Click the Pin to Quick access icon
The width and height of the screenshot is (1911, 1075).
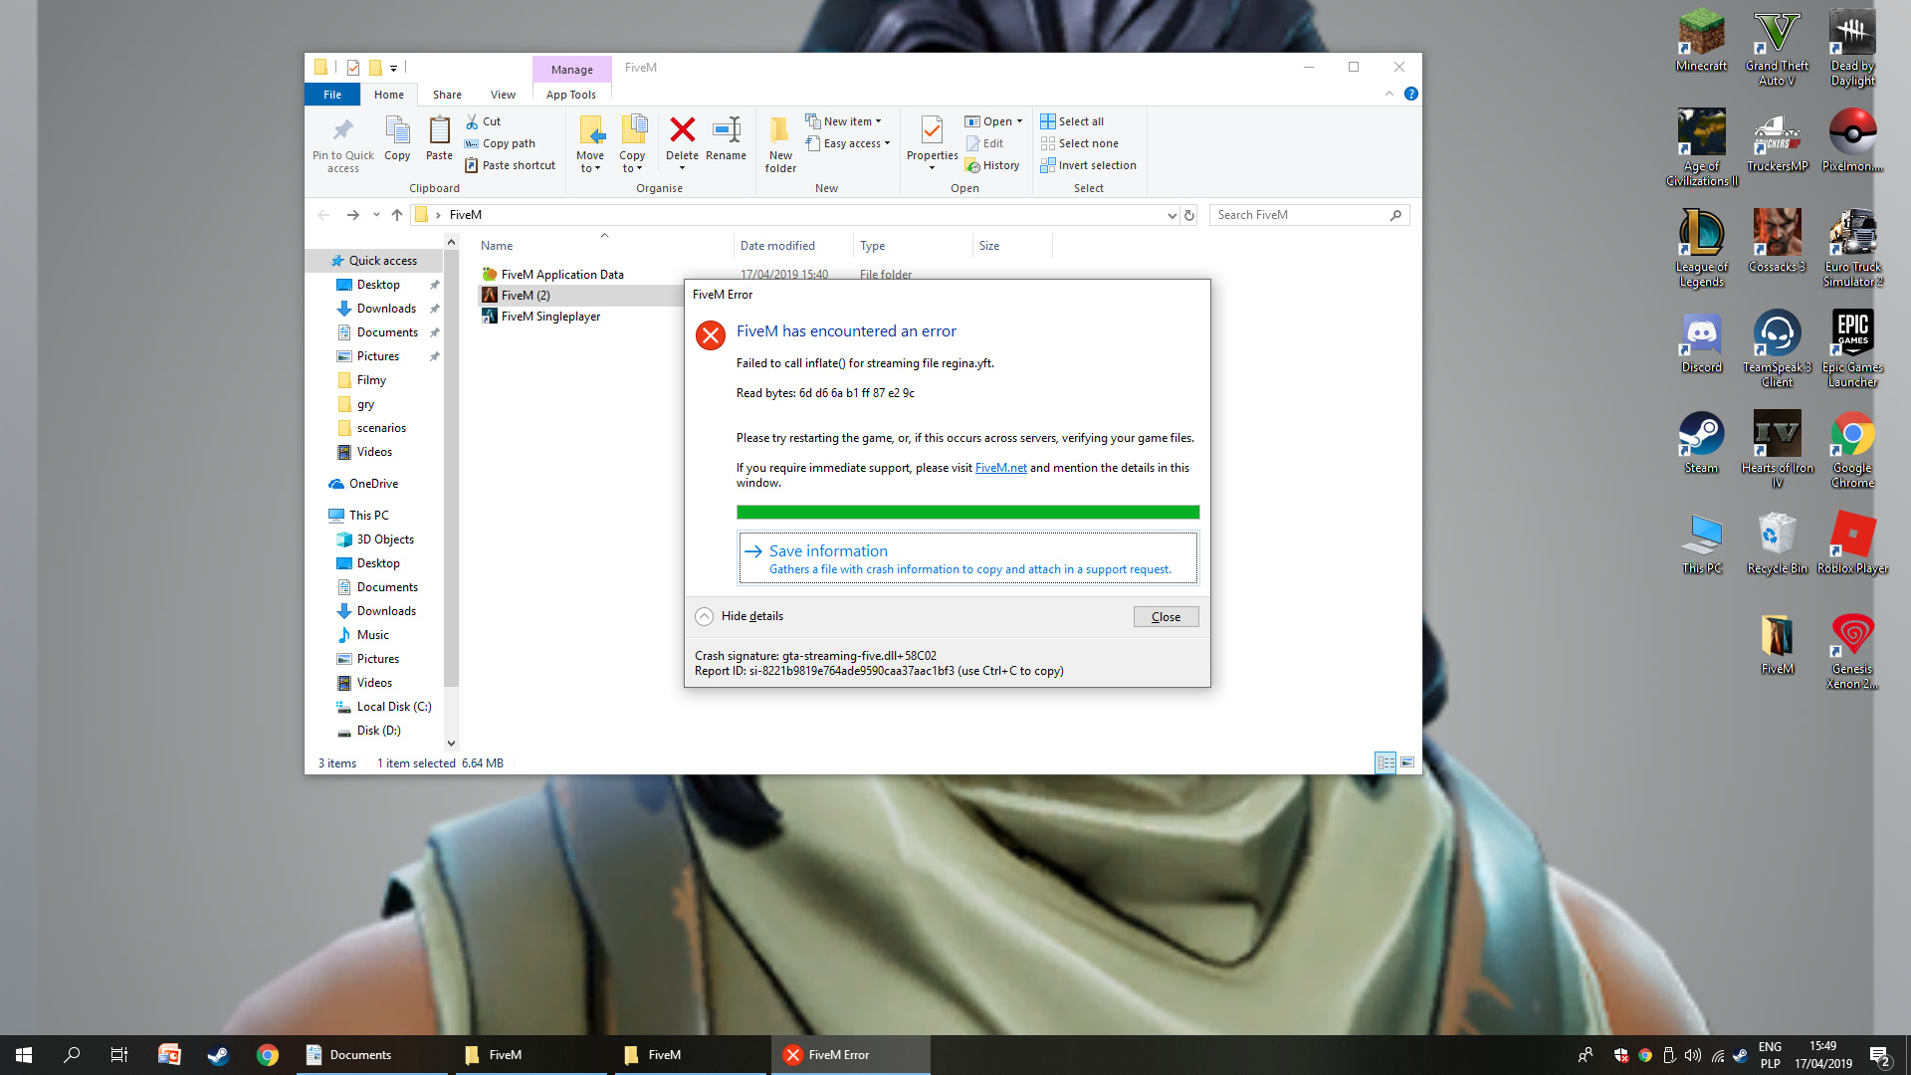click(343, 145)
